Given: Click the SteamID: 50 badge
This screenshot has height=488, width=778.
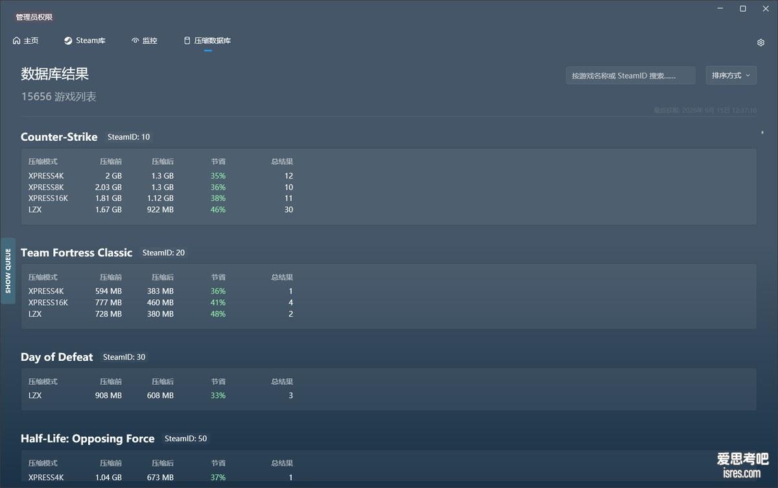Looking at the screenshot, I should pyautogui.click(x=185, y=439).
